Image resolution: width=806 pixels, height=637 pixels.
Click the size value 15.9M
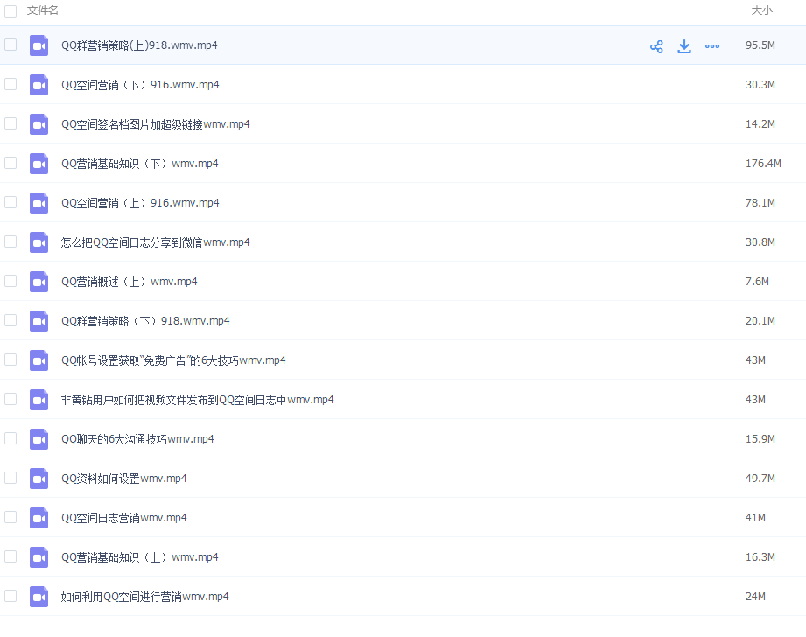pyautogui.click(x=760, y=439)
